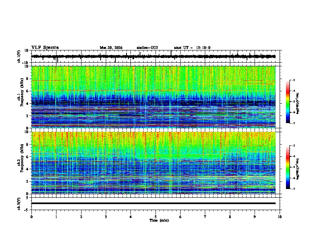Click the "station=OUJ" header label
The image size is (315, 243).
(147, 48)
